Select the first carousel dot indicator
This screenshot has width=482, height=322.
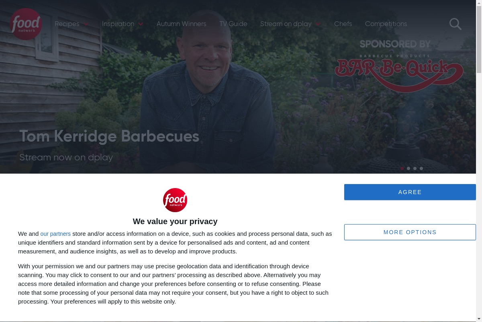[402, 168]
